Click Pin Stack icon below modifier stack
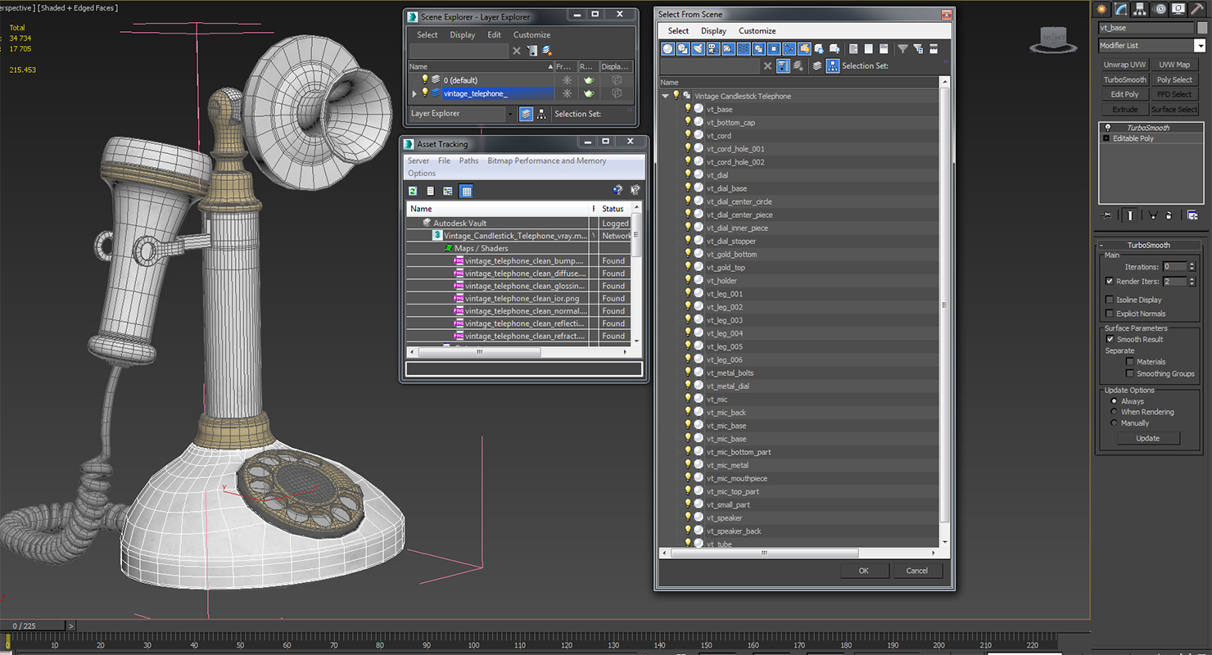The image size is (1212, 655). tap(1106, 215)
